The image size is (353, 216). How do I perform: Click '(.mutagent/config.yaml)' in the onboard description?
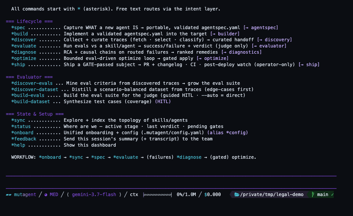point(173,133)
